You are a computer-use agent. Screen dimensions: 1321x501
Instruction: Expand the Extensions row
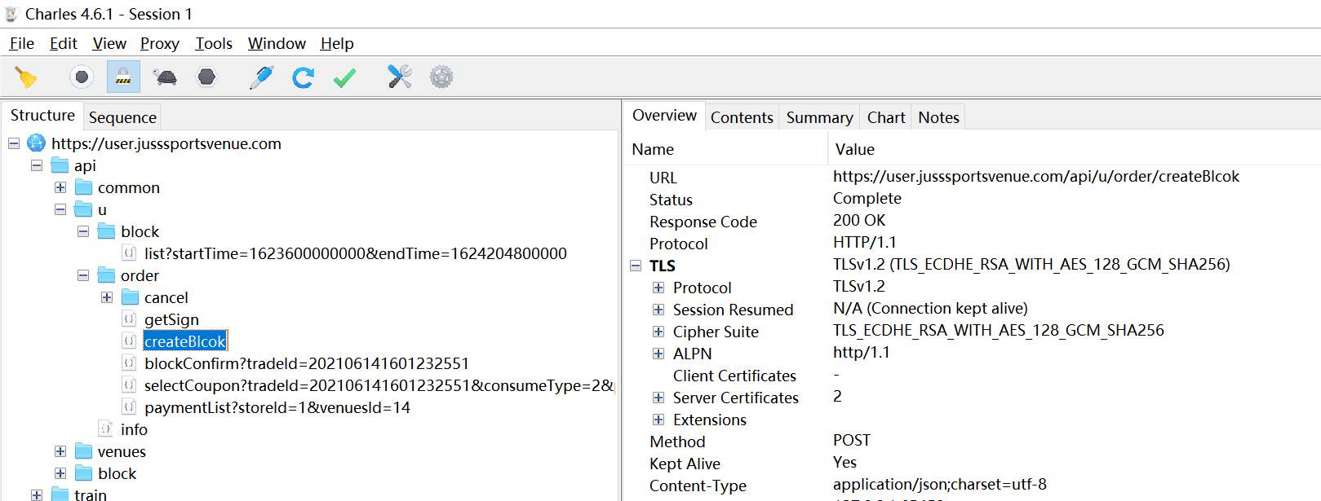(658, 420)
